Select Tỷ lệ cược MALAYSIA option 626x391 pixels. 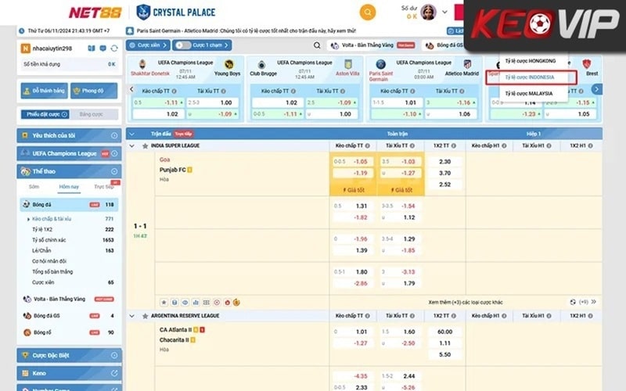coord(529,93)
